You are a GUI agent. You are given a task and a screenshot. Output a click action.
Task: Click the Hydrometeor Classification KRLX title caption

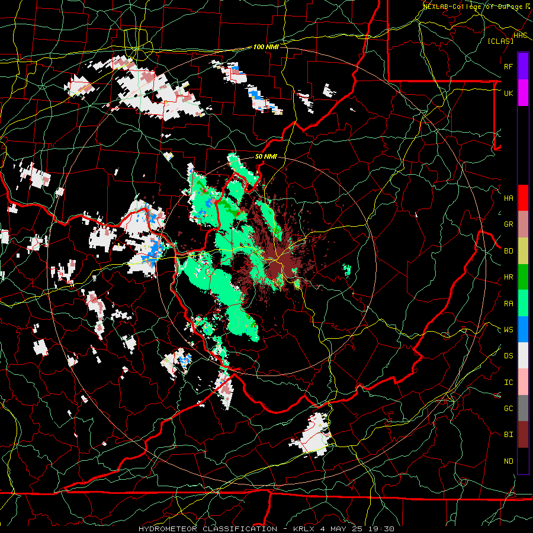pos(266,529)
